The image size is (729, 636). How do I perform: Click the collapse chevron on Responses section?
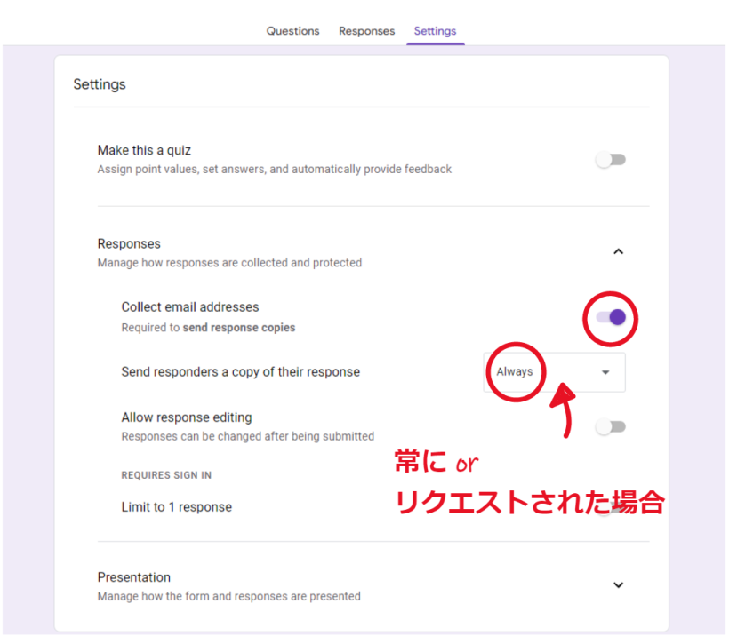(618, 251)
